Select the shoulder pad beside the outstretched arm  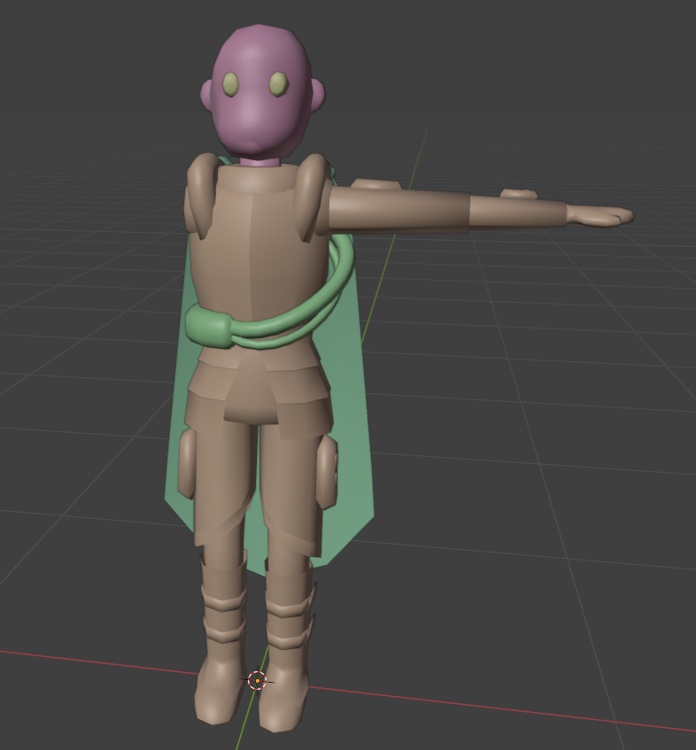[x=311, y=197]
